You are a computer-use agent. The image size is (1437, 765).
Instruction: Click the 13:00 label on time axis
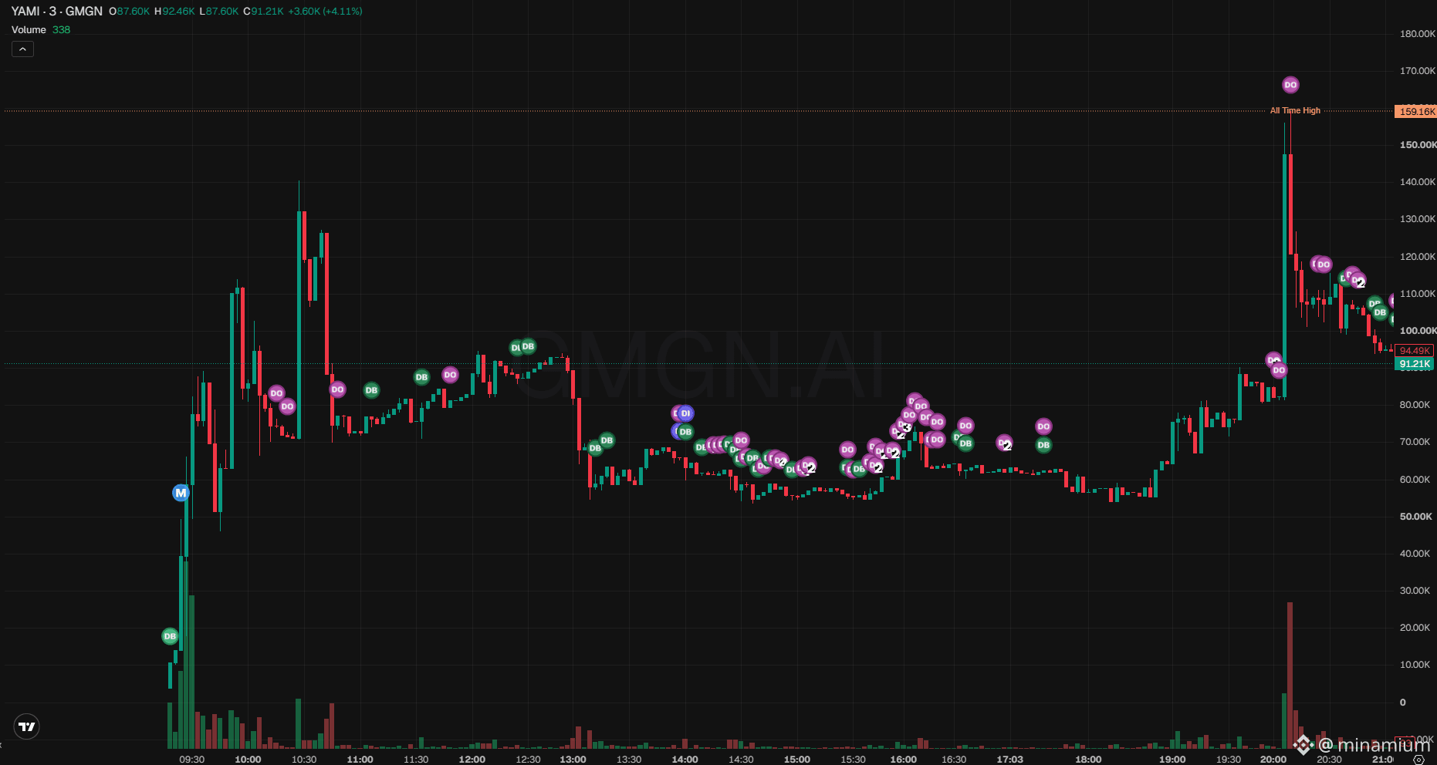[573, 760]
